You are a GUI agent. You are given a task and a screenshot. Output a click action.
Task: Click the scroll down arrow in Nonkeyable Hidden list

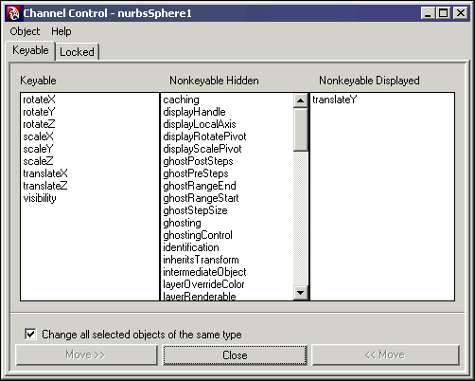300,293
